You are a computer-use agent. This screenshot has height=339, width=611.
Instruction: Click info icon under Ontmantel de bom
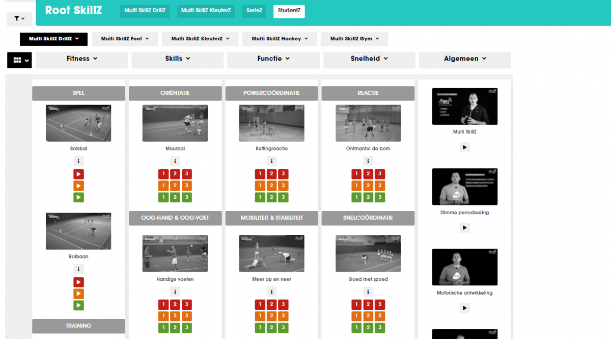click(x=368, y=161)
